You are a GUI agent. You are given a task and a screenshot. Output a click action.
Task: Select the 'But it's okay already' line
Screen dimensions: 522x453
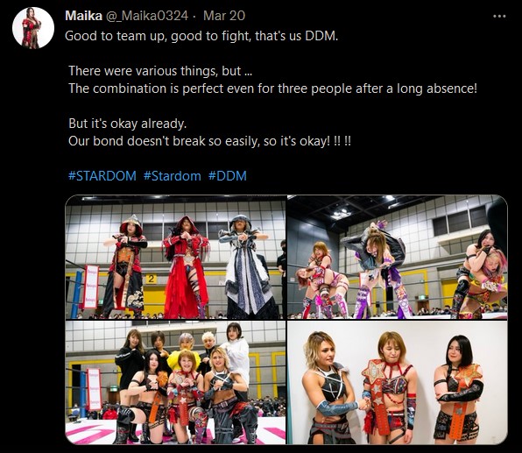tap(128, 124)
